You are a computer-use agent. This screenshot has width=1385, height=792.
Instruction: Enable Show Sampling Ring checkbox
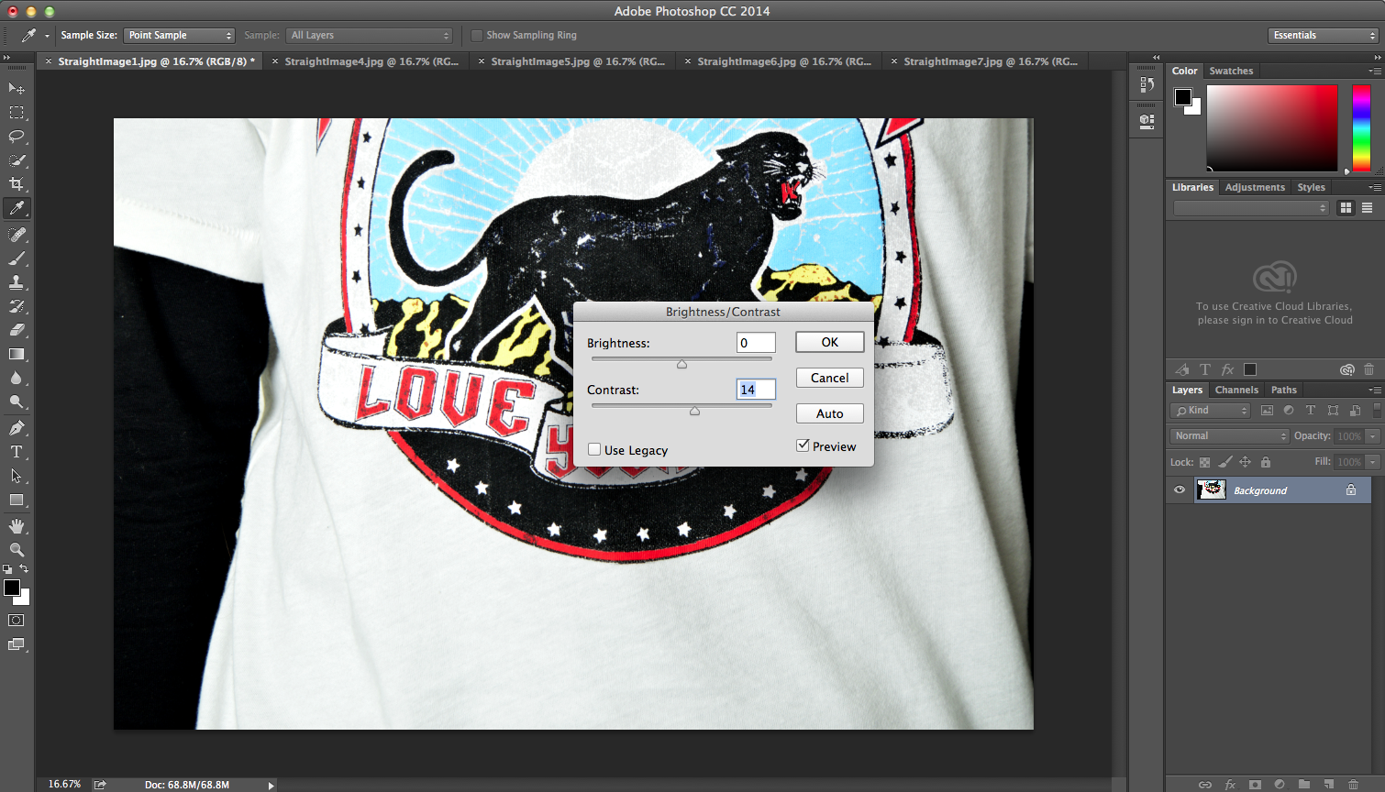(x=477, y=35)
